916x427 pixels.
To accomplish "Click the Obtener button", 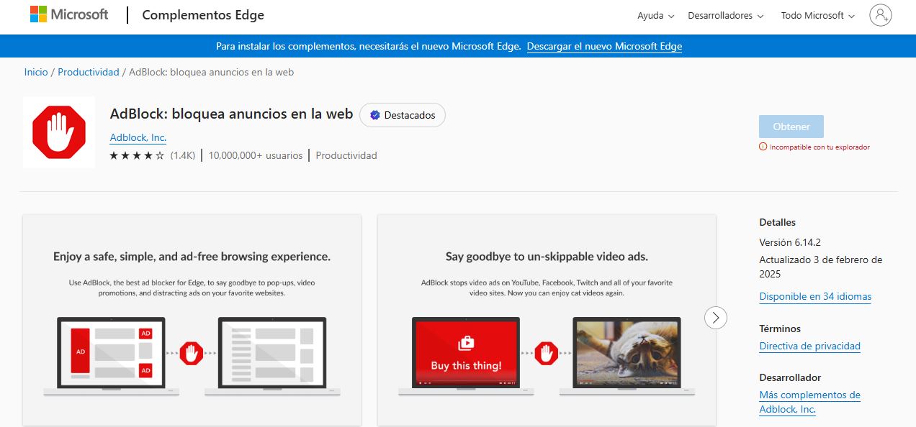I will click(x=791, y=125).
